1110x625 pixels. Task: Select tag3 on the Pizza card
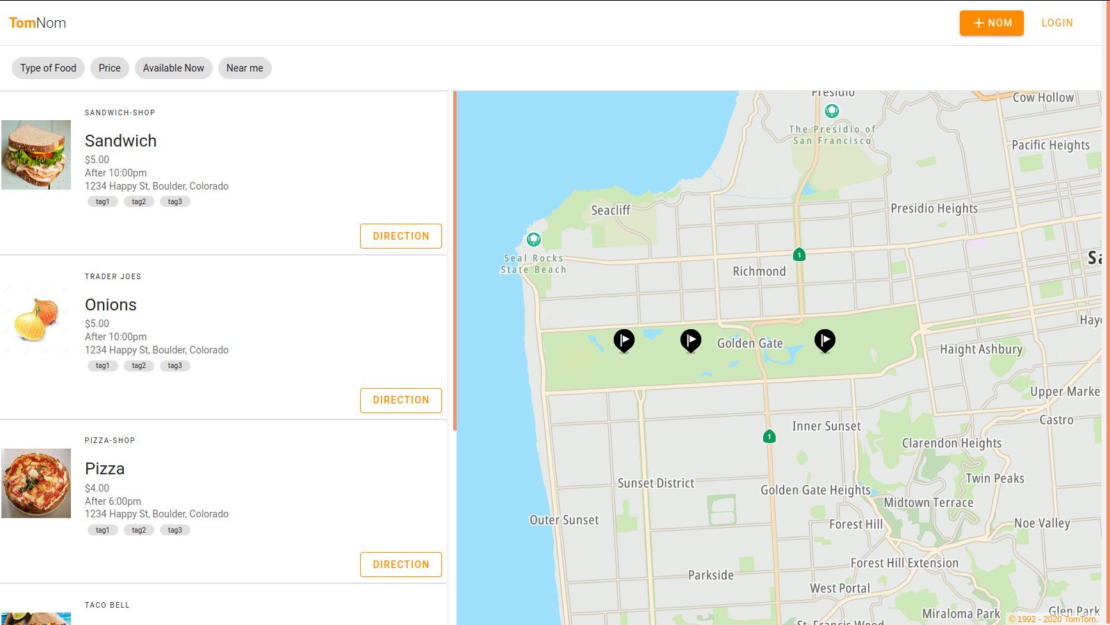tap(175, 530)
